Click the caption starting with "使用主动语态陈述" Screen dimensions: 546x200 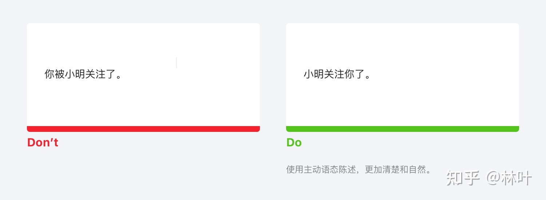tap(359, 170)
